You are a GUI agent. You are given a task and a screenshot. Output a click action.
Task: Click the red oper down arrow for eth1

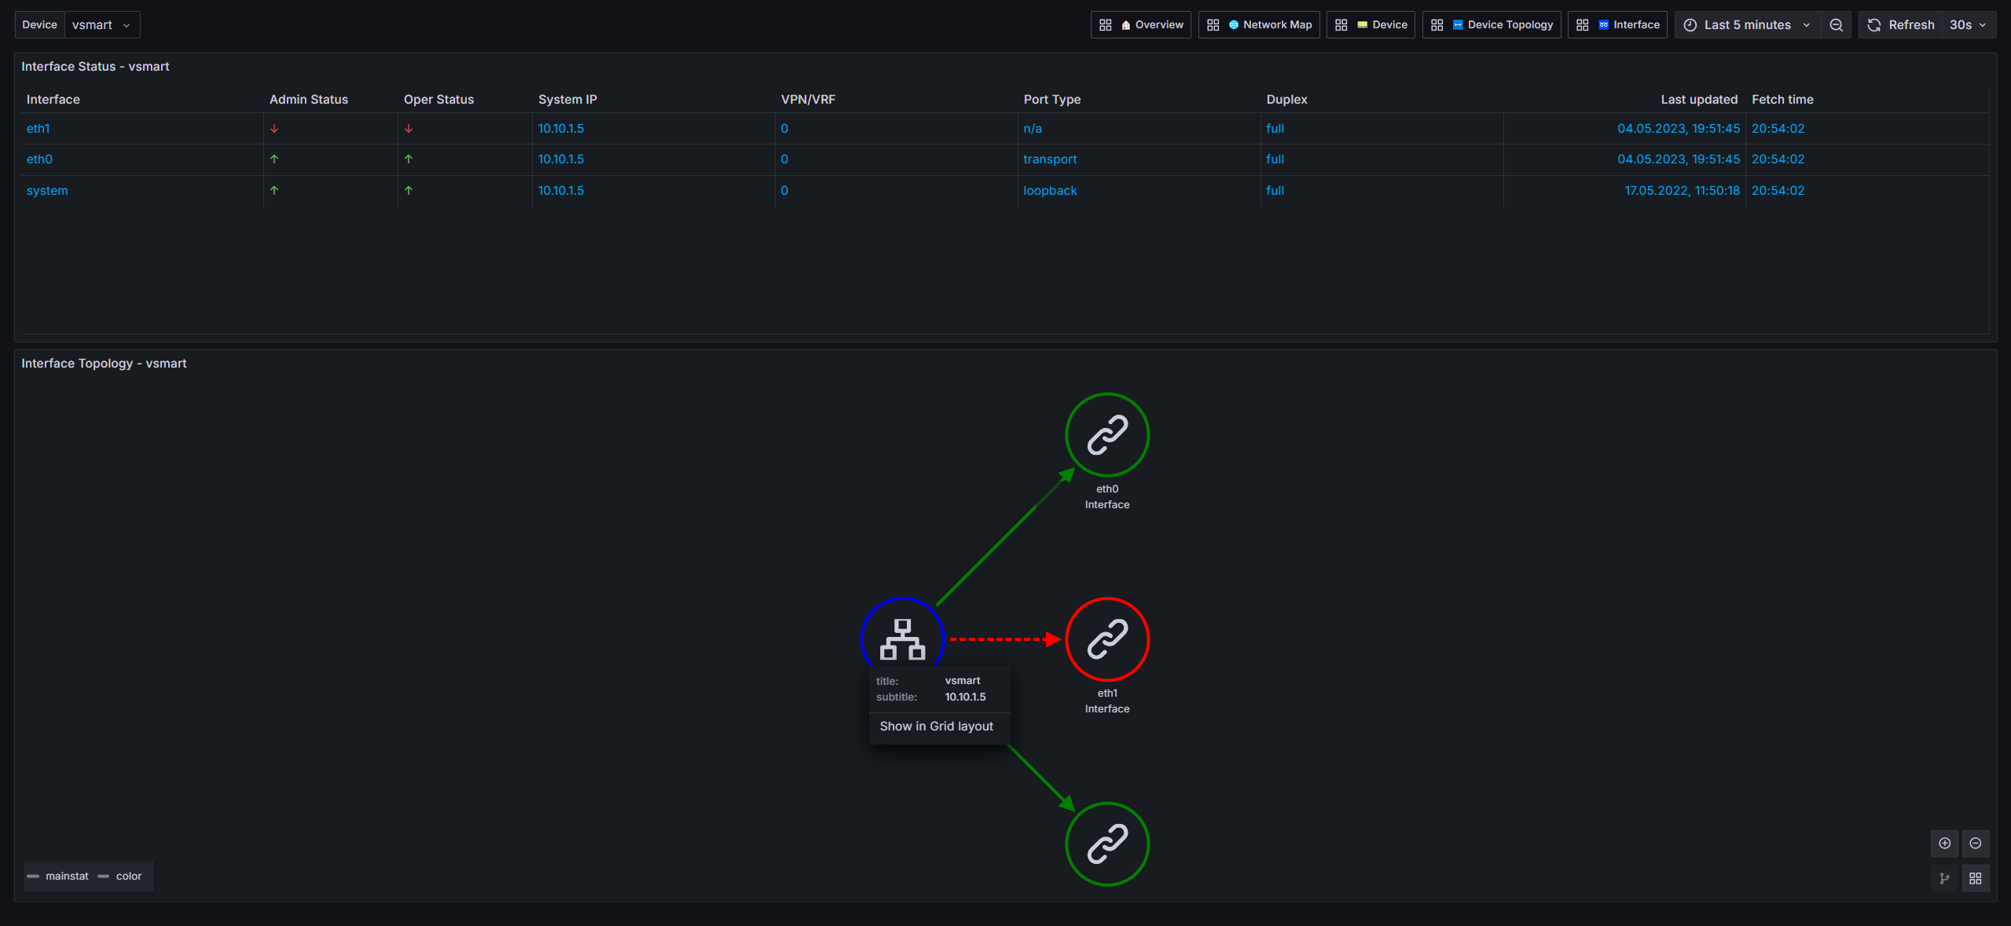click(409, 129)
